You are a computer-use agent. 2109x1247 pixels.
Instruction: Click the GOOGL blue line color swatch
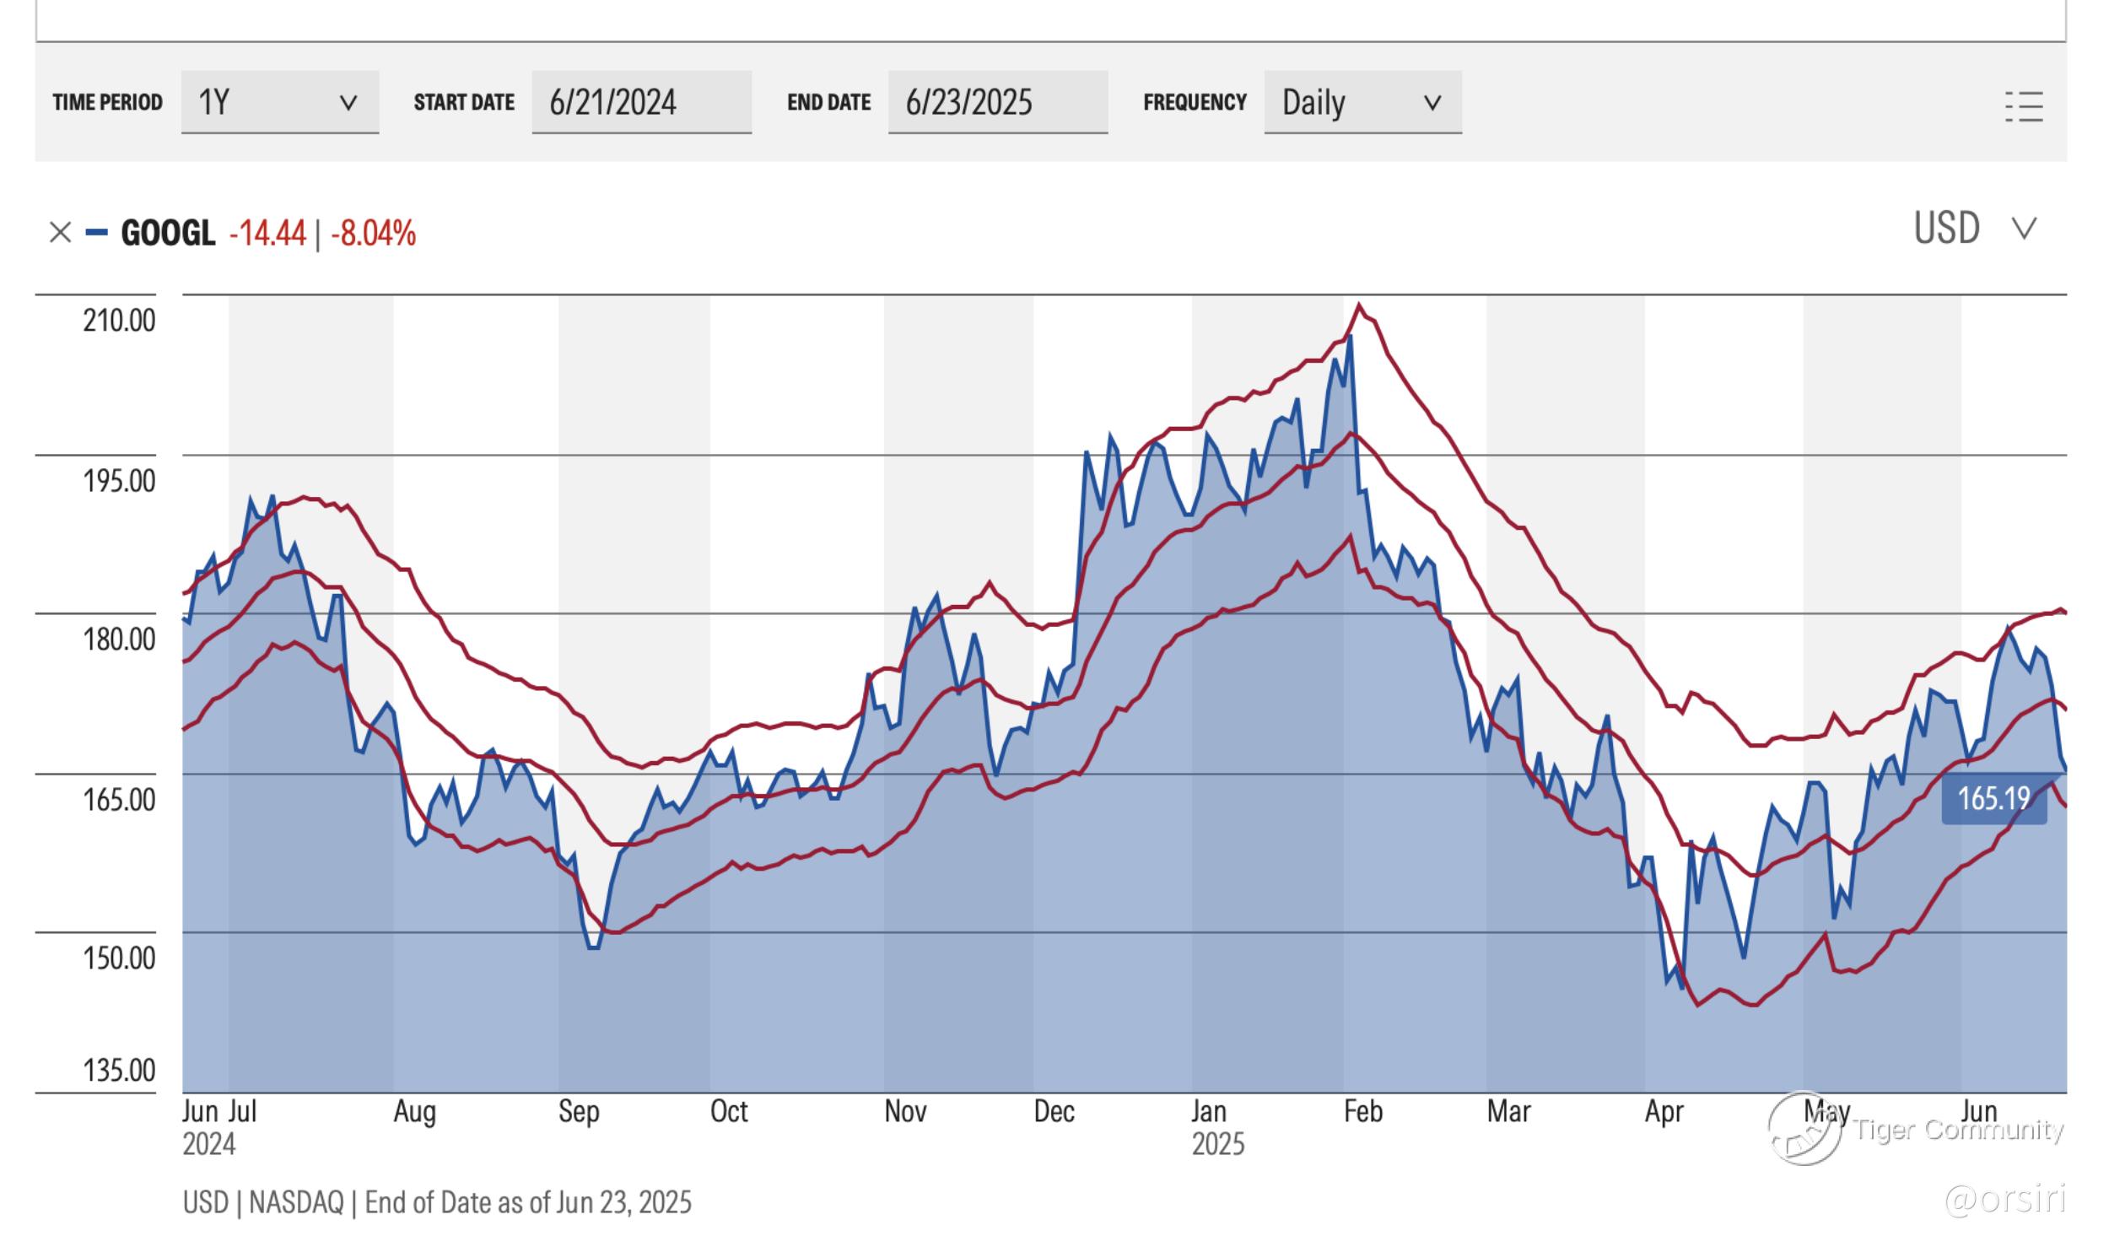(97, 232)
